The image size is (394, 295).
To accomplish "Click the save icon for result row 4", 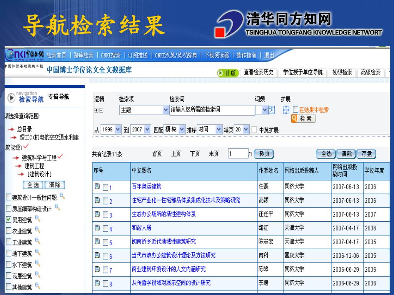I will (97, 228).
